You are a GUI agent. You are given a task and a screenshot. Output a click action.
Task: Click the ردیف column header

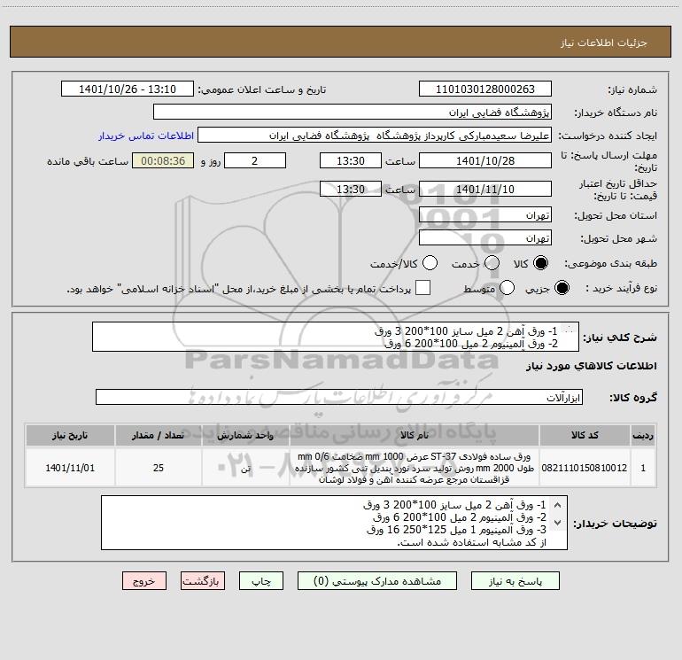[x=643, y=436]
